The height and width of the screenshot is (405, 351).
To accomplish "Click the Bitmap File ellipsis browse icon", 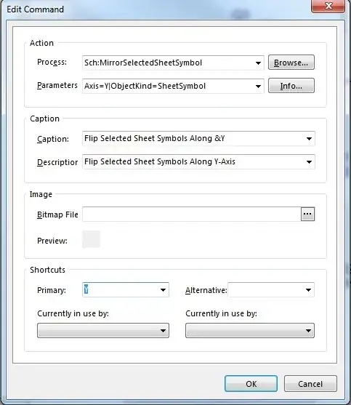I will click(x=307, y=214).
